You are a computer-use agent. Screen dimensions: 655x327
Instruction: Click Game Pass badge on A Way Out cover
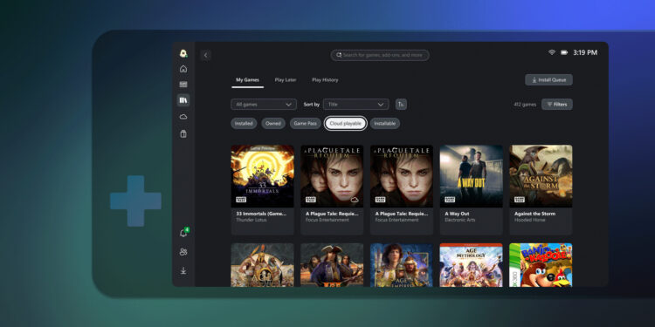point(450,200)
